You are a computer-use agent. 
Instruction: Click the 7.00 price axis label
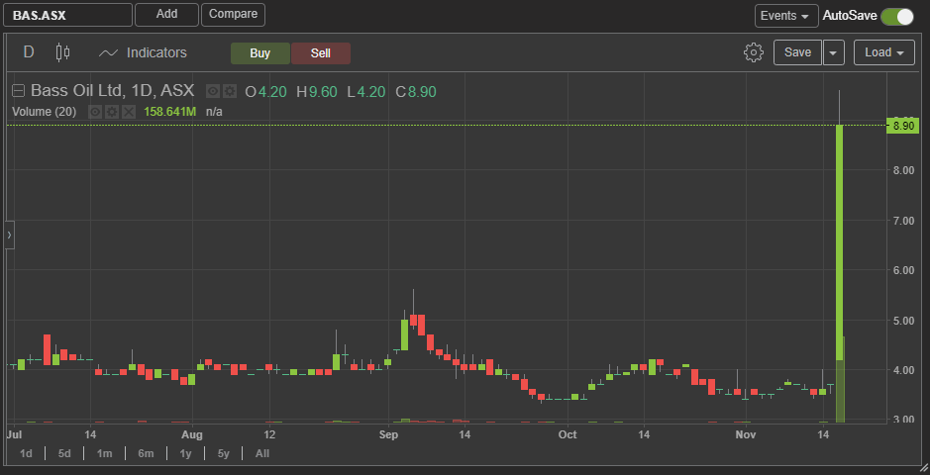pyautogui.click(x=903, y=221)
